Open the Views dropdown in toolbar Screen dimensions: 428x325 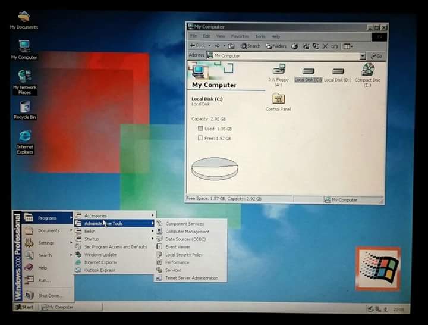(x=348, y=46)
